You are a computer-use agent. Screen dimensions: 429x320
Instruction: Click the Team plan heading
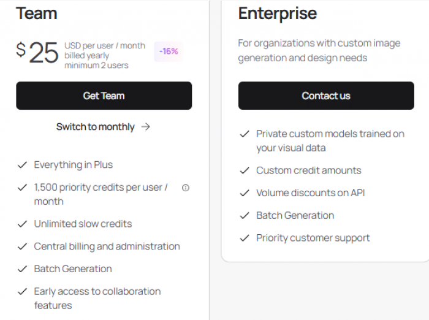[x=37, y=13]
